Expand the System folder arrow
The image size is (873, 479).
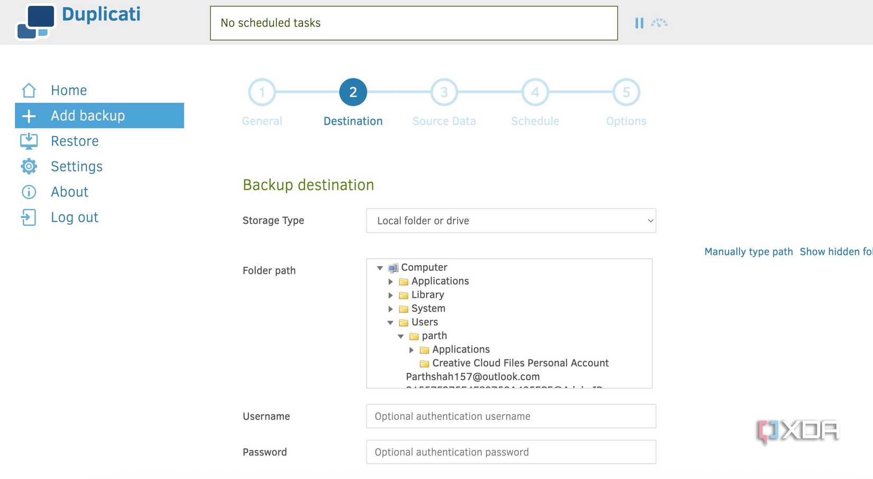[x=390, y=309]
